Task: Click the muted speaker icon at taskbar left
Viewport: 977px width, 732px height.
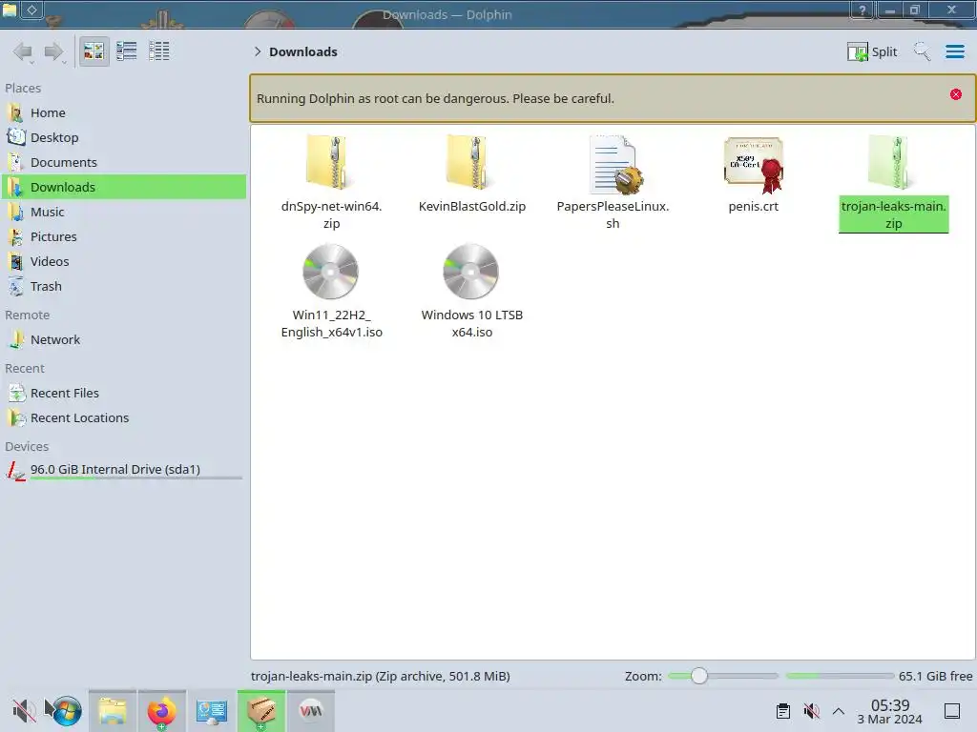Action: [24, 711]
